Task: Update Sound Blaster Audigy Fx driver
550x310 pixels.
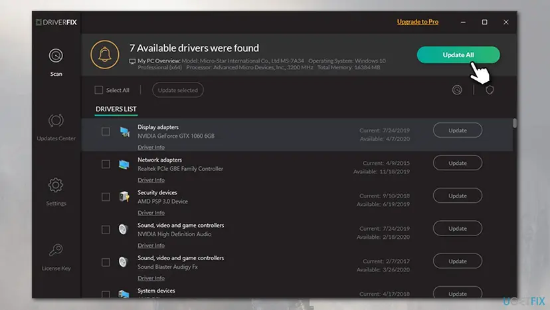Action: tap(458, 261)
